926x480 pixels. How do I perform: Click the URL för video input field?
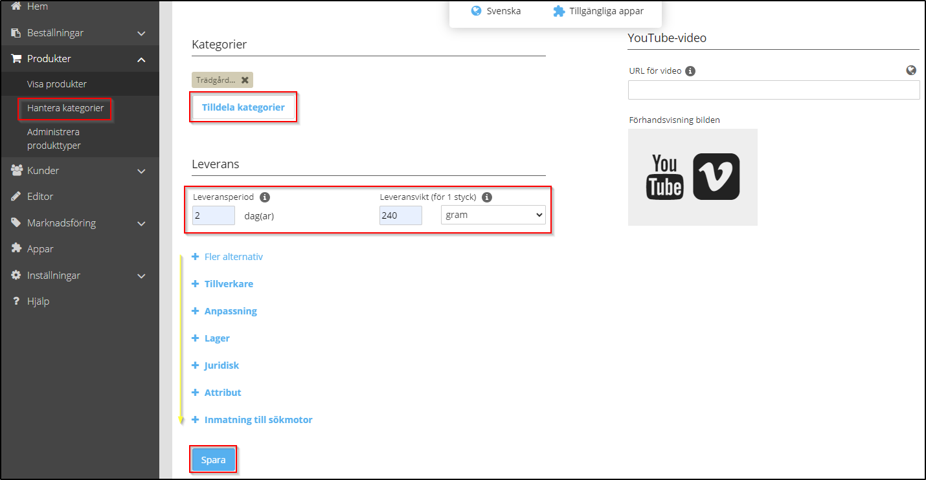773,90
